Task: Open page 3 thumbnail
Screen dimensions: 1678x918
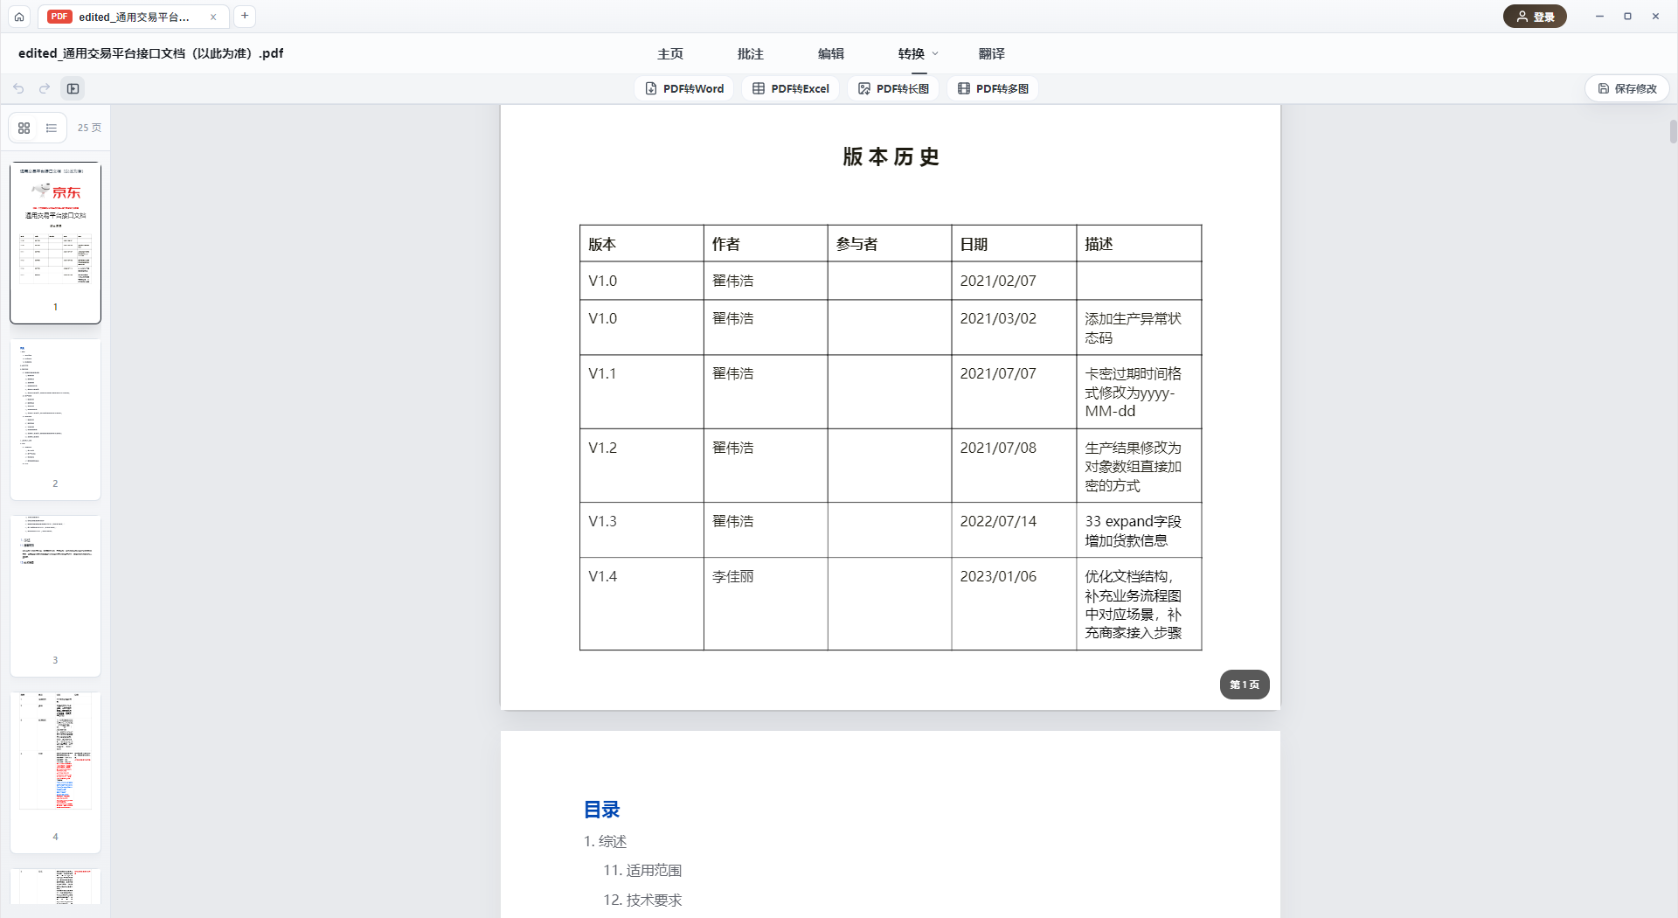Action: coord(55,595)
